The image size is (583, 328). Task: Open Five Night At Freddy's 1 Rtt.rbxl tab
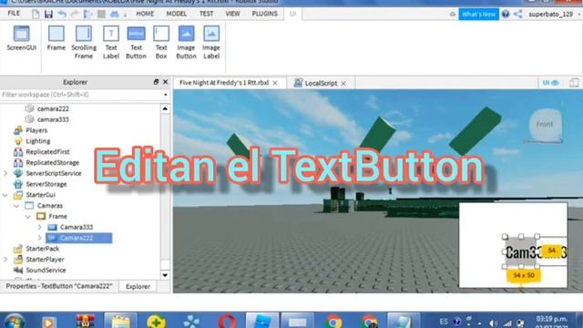tap(224, 83)
